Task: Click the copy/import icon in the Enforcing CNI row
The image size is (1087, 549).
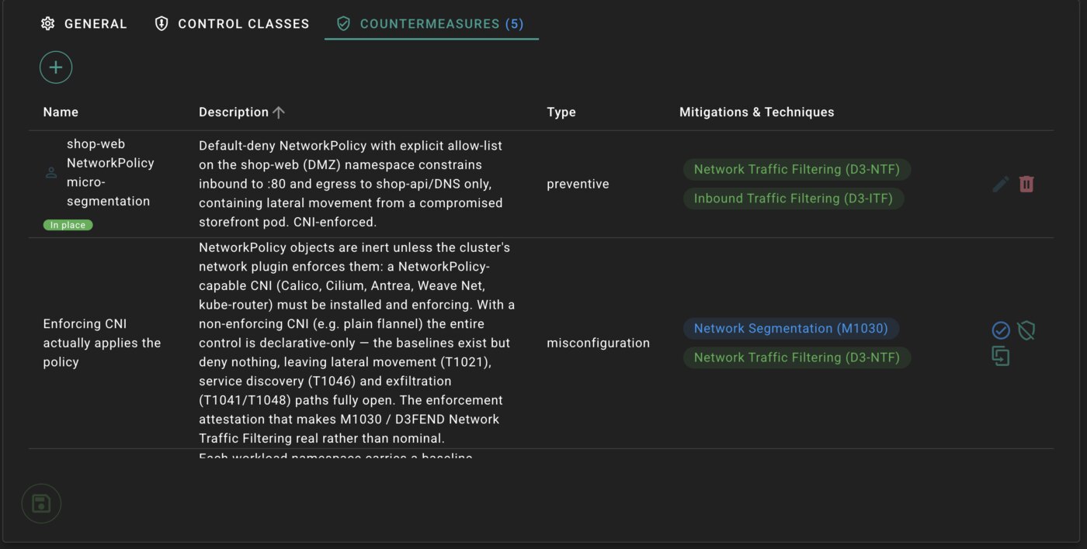Action: coord(1001,357)
